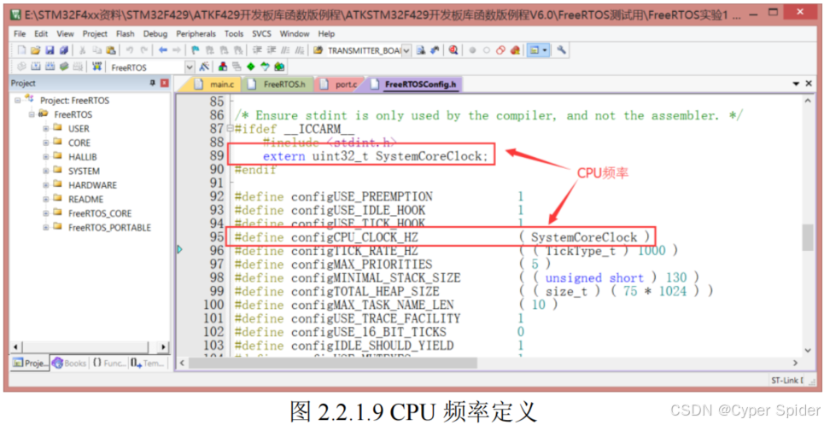This screenshot has width=824, height=425.
Task: Open the Debug menu
Action: [x=155, y=33]
